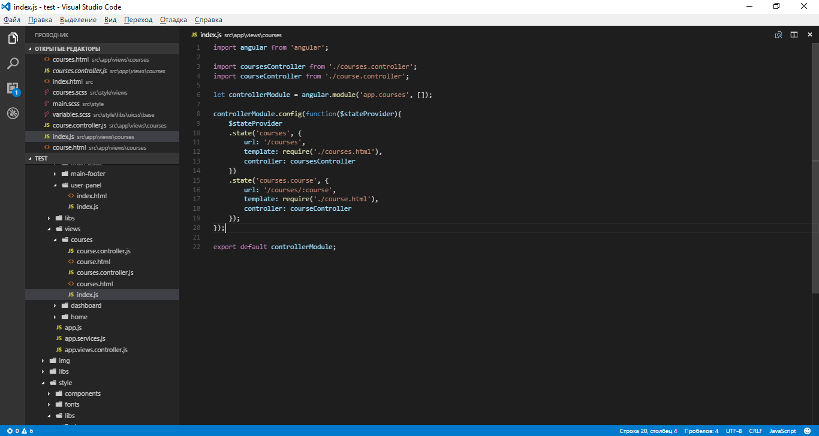Collapse the views folder

(72, 229)
